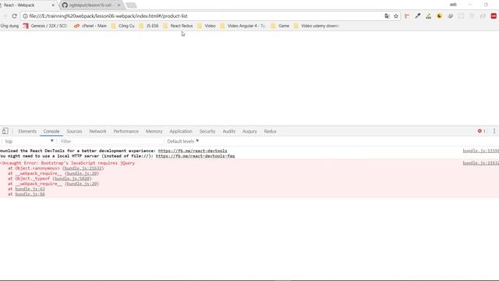Expand the Default levels dropdown
The height and width of the screenshot is (281, 499).
click(x=183, y=141)
